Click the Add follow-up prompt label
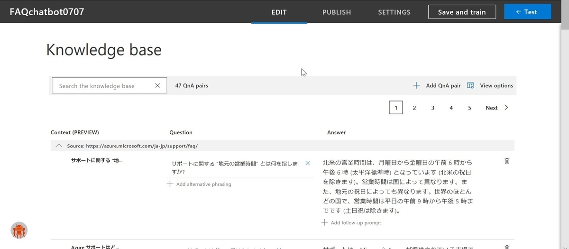 coord(356,222)
